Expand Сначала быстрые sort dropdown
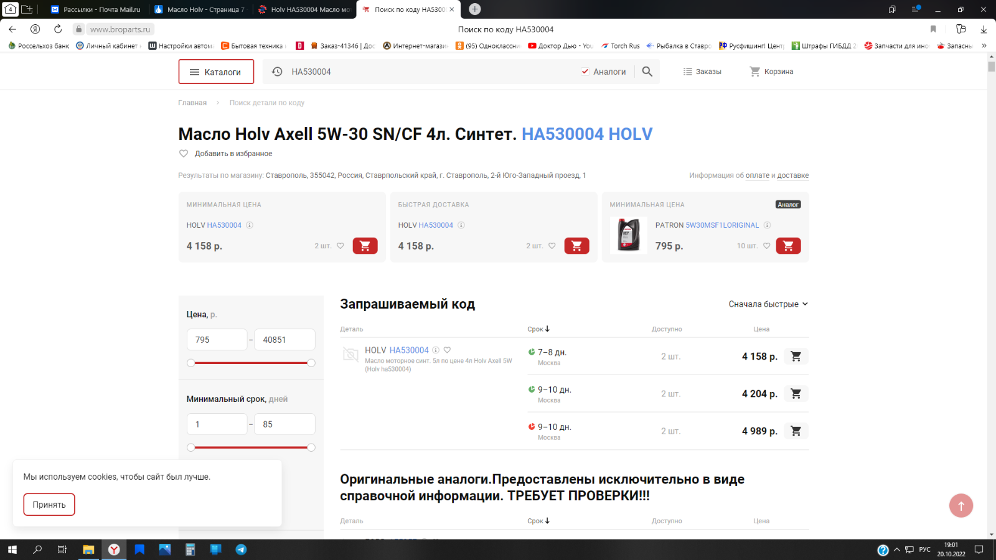Image resolution: width=996 pixels, height=560 pixels. pos(768,304)
